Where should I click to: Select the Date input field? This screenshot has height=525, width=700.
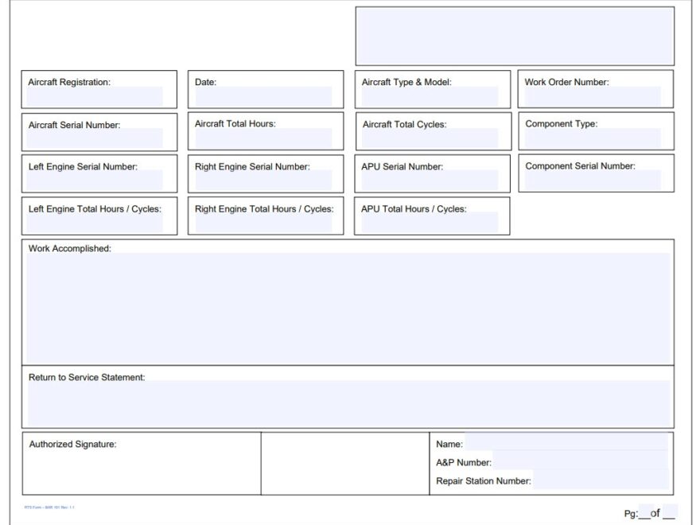click(x=263, y=96)
